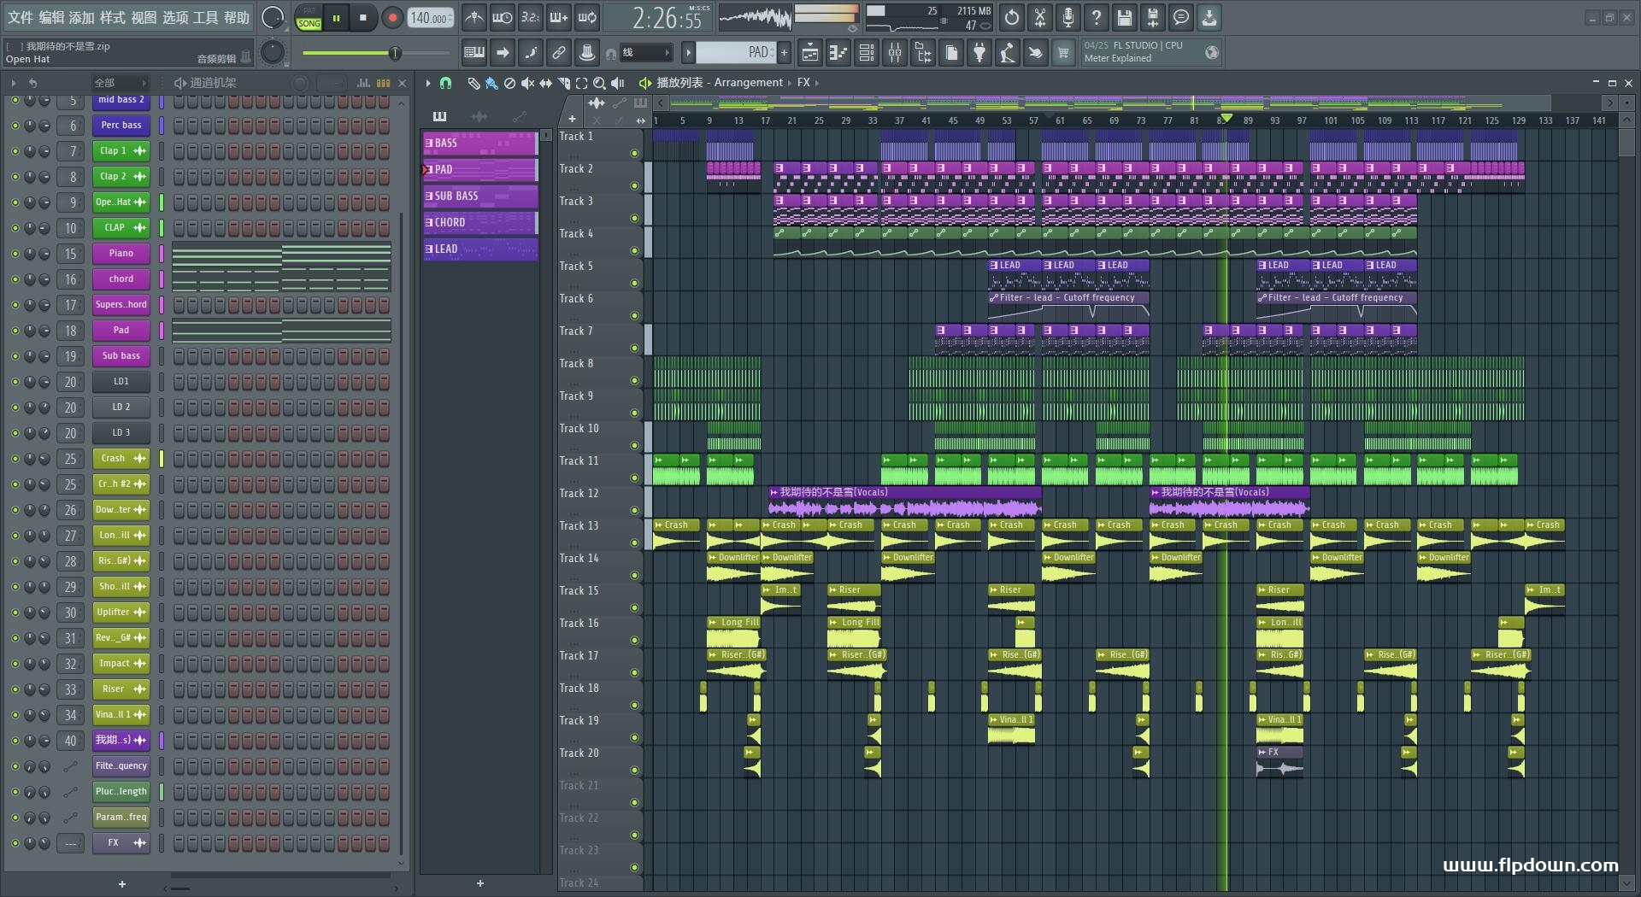This screenshot has height=897, width=1641.
Task: Toggle the playlist magnet snap icon
Action: tap(445, 83)
